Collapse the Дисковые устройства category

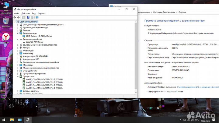[18, 39]
